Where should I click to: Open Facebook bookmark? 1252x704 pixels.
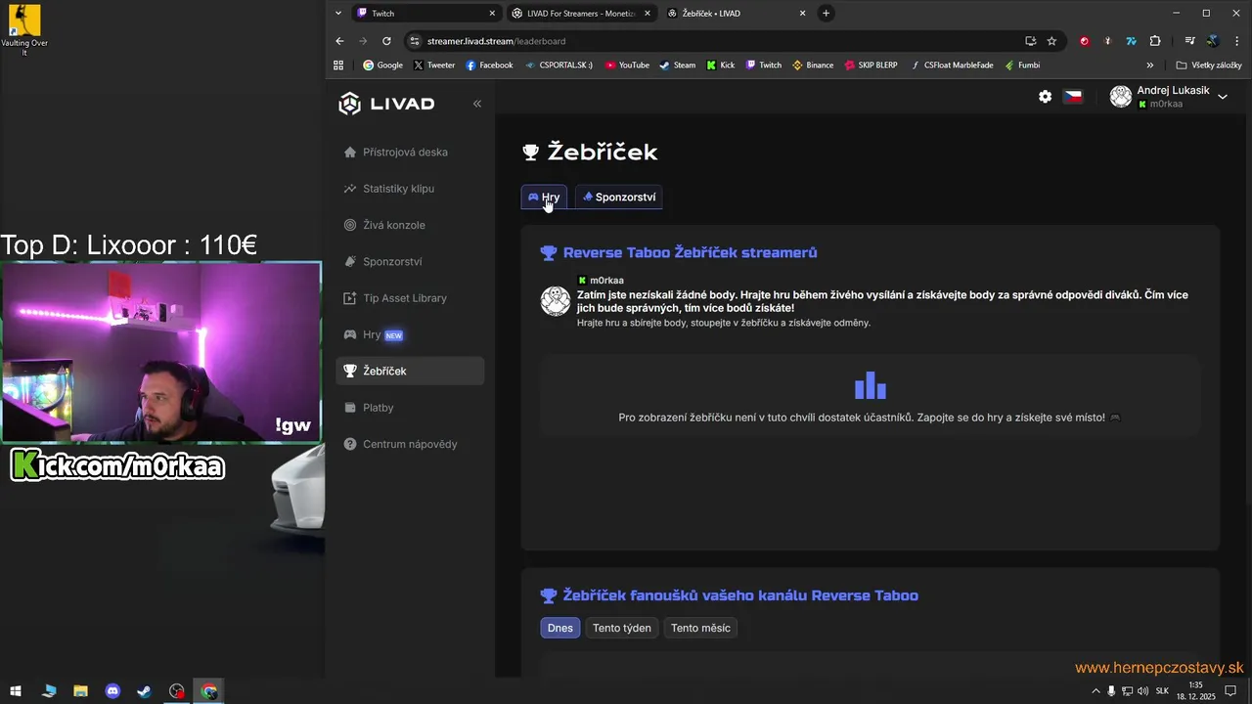[x=489, y=66]
